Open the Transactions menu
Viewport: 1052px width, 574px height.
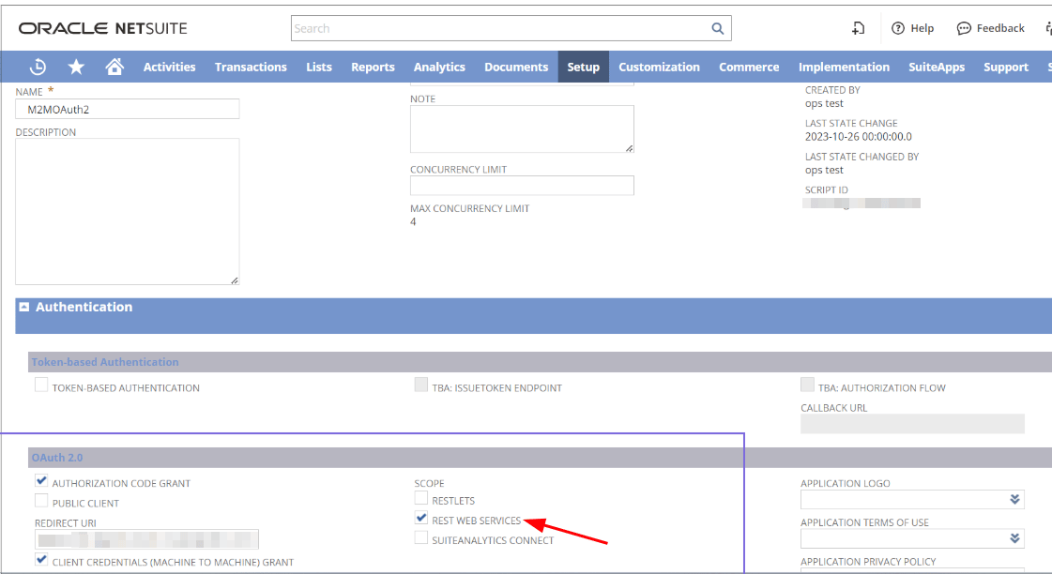(251, 67)
